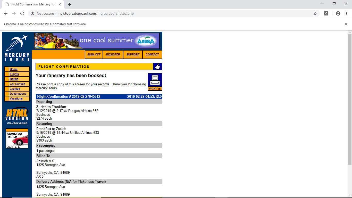Screen dimensions: 352x198
Task: Click the Passengers section header
Action: click(x=99, y=145)
